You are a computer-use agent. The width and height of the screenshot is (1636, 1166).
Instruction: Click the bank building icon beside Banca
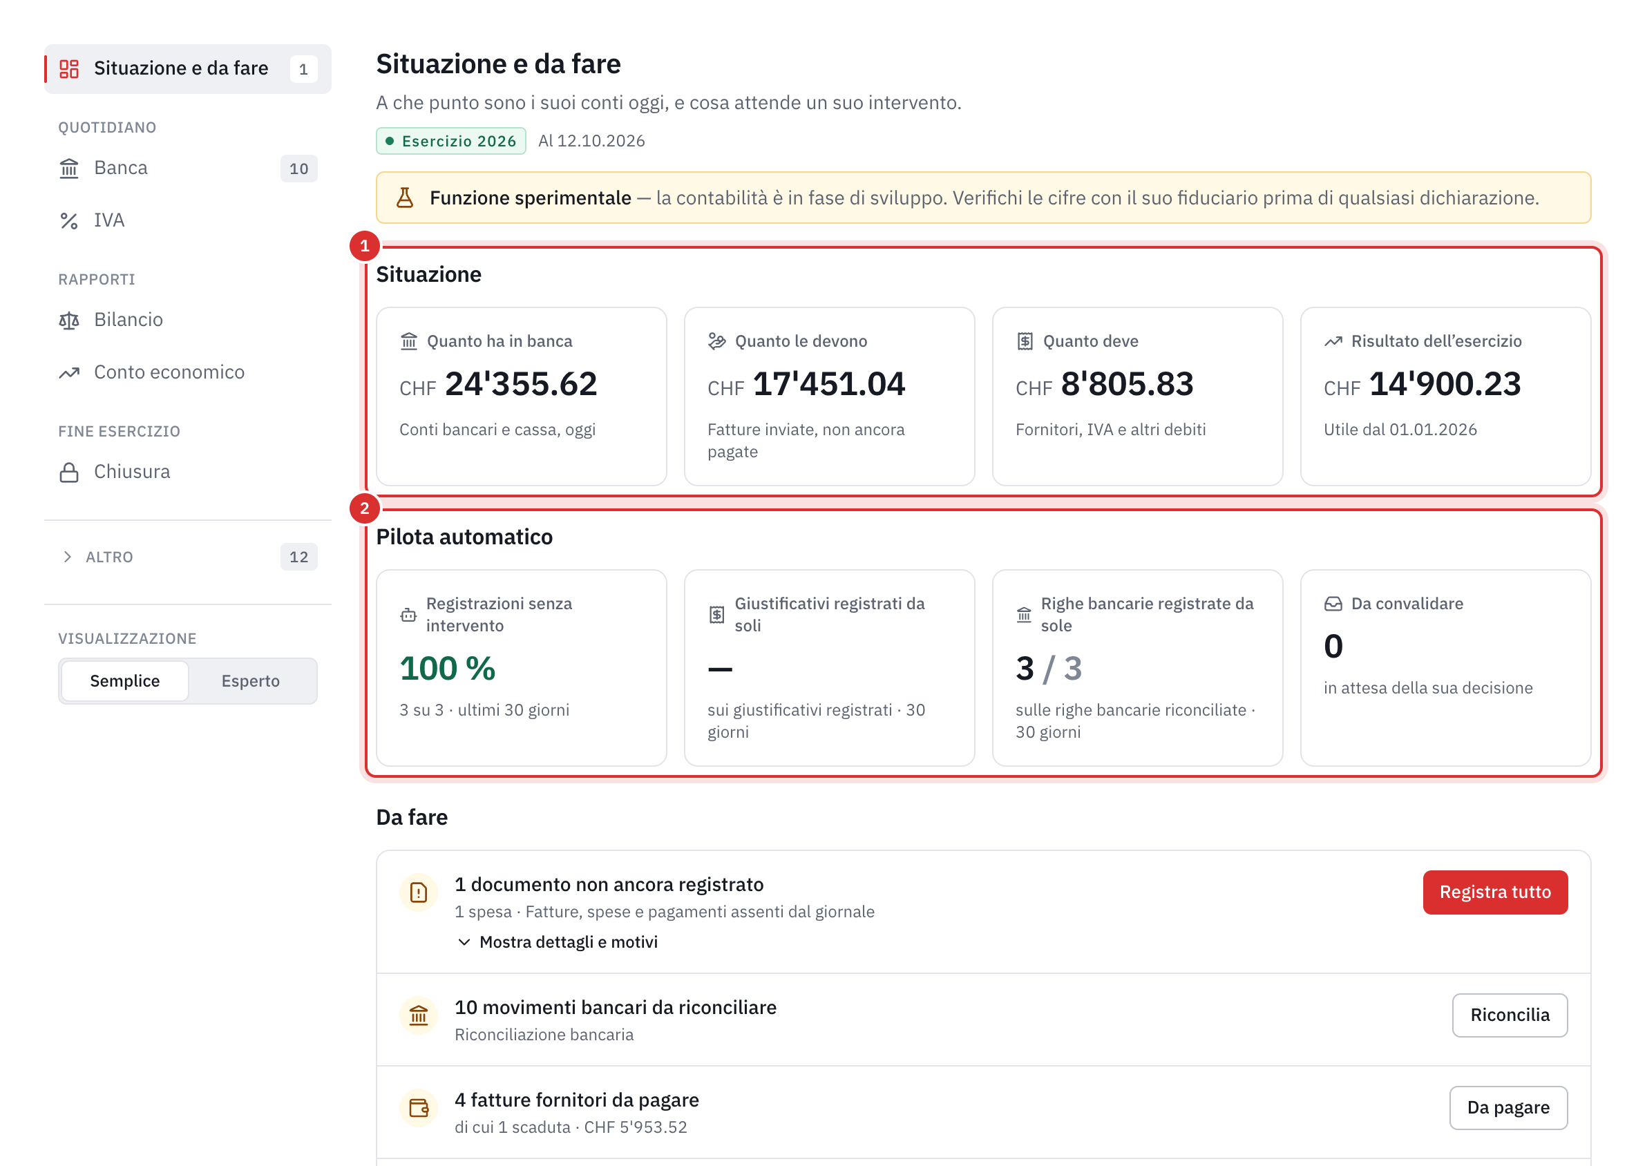click(69, 169)
